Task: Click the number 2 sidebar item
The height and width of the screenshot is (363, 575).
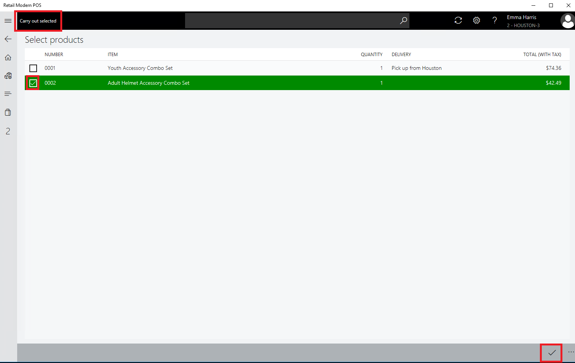Action: pyautogui.click(x=8, y=131)
